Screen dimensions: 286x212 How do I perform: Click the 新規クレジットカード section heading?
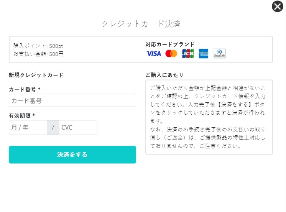click(36, 75)
